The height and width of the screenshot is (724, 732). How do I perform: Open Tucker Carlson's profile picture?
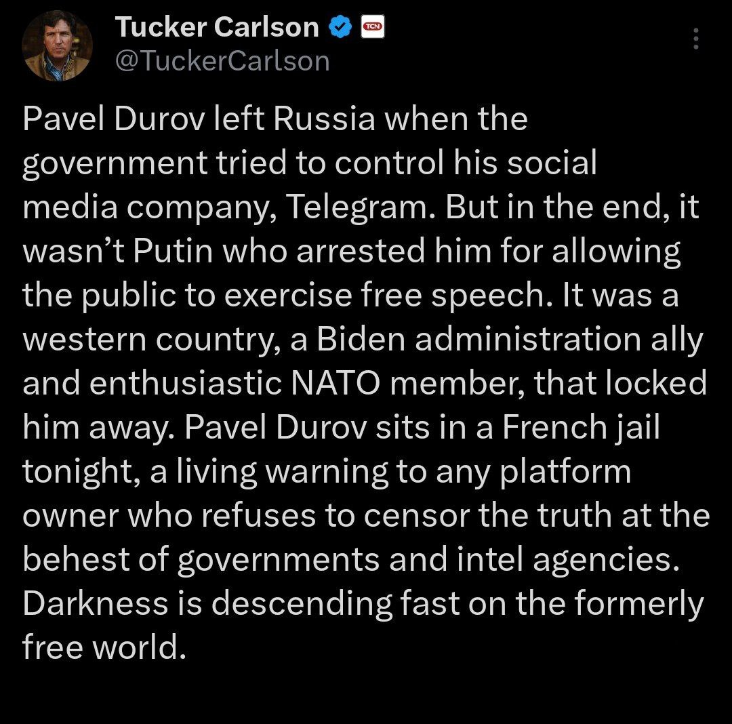click(x=57, y=45)
